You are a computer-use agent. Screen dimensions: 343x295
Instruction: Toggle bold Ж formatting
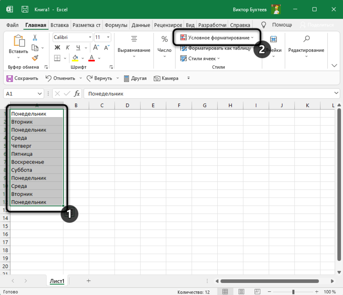(57, 47)
